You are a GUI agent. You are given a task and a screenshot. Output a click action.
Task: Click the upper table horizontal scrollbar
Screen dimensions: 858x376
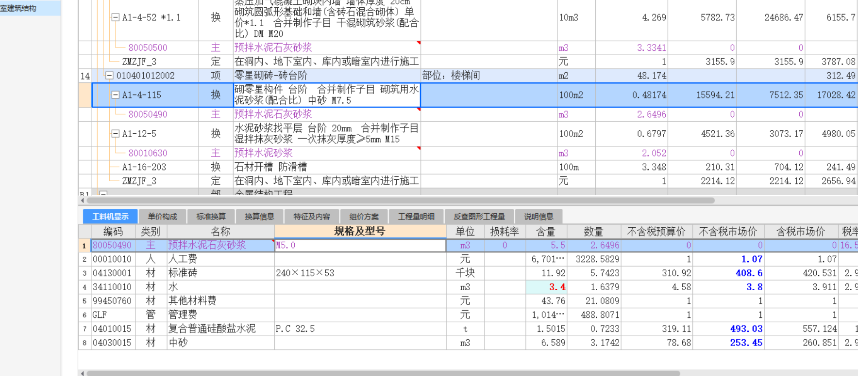pyautogui.click(x=401, y=201)
